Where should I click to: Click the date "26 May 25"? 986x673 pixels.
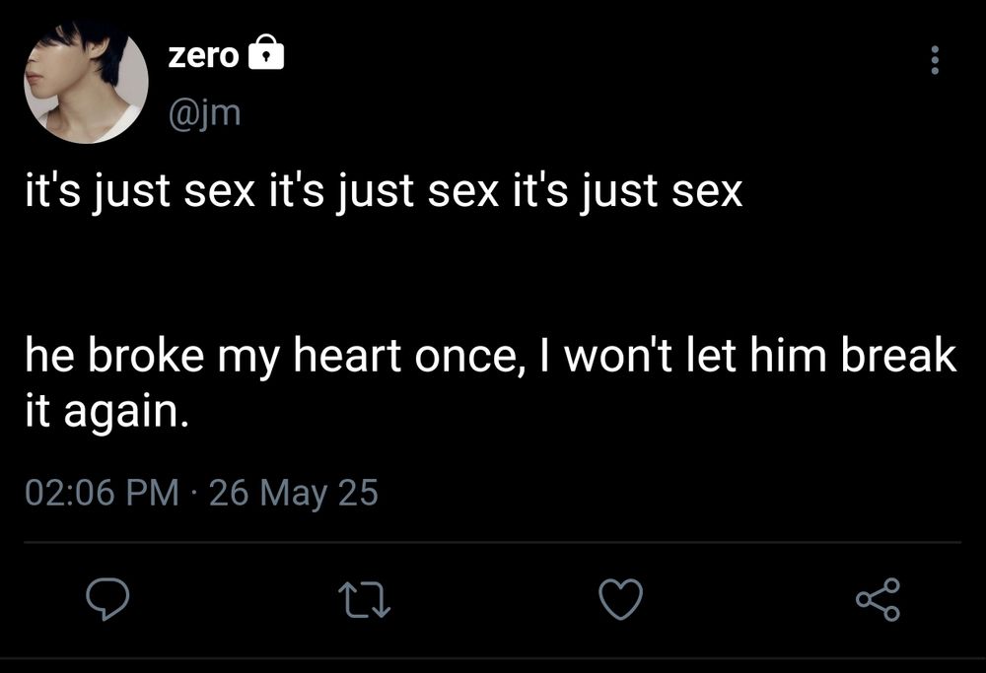coord(293,492)
